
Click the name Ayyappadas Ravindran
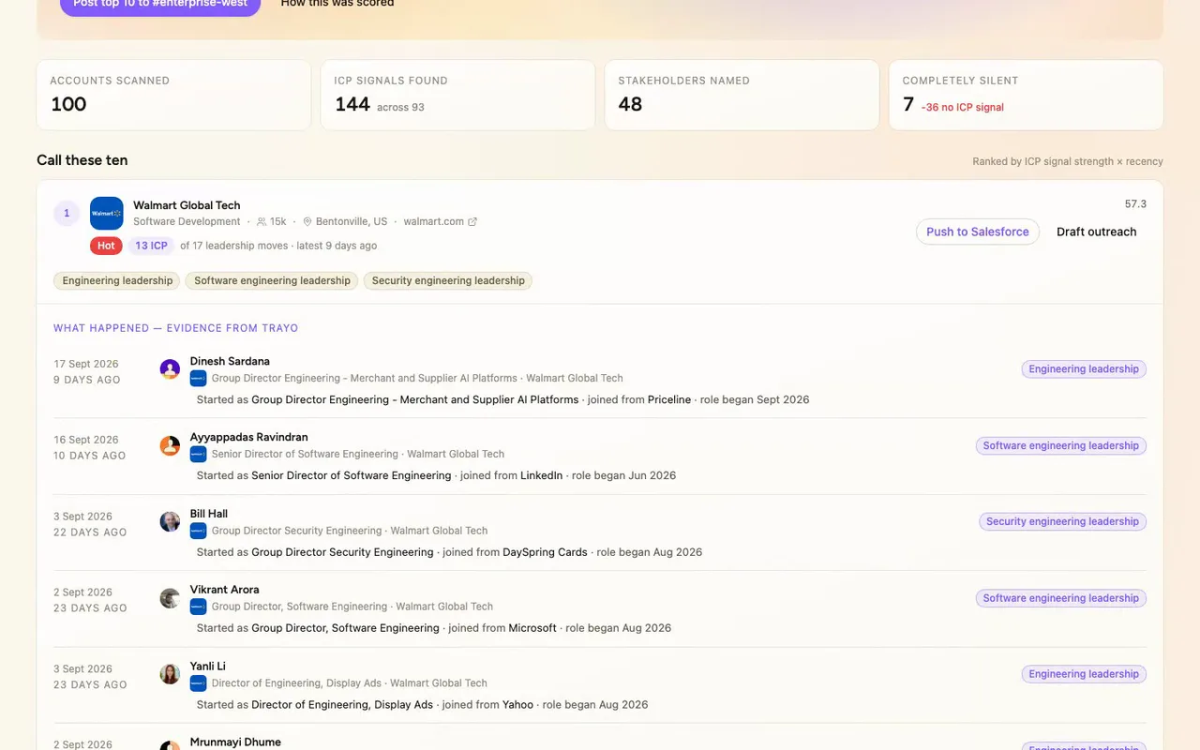coord(248,437)
